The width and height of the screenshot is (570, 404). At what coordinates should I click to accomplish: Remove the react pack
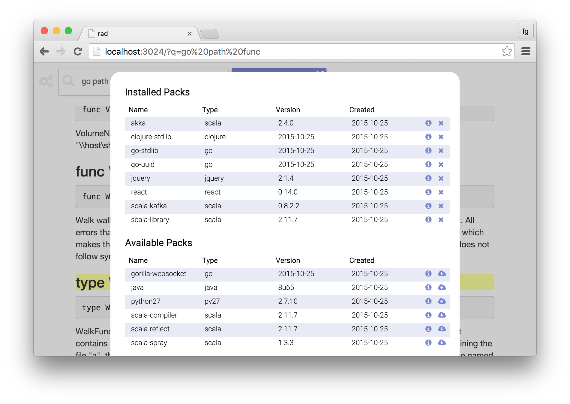click(x=441, y=192)
